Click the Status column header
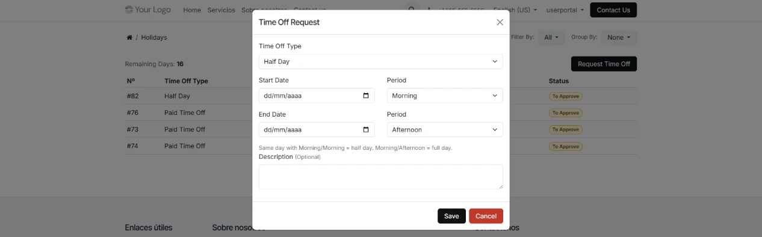Screen dimensions: 762x237 (x=559, y=81)
